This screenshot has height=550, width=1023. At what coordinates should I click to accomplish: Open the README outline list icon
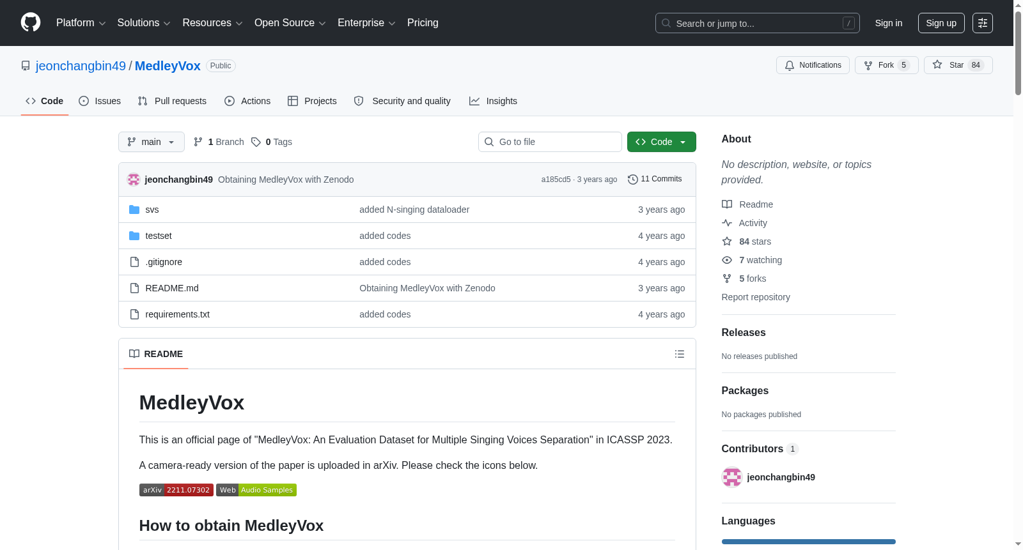680,354
